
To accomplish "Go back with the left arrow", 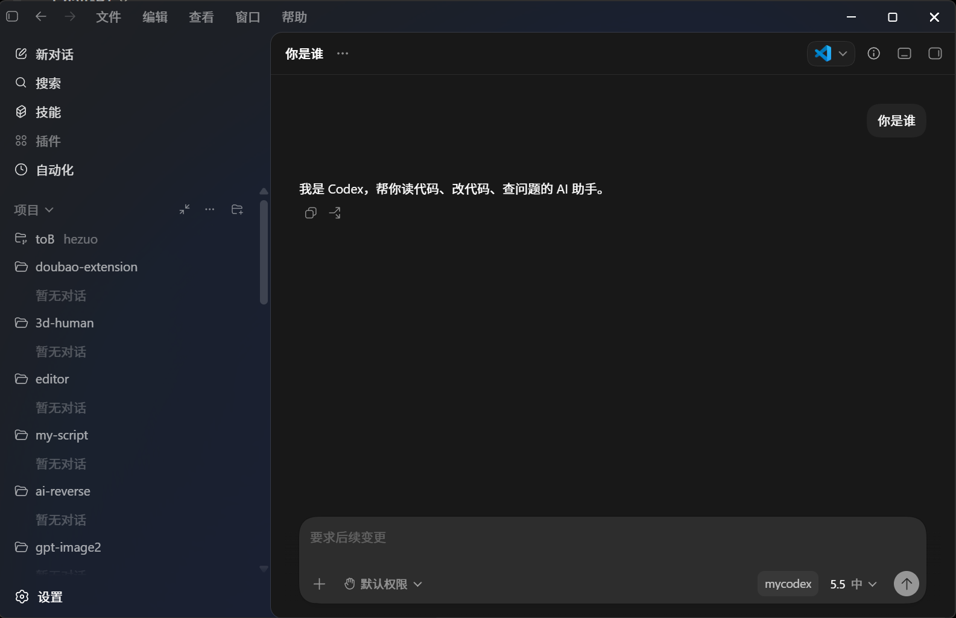I will pos(41,17).
